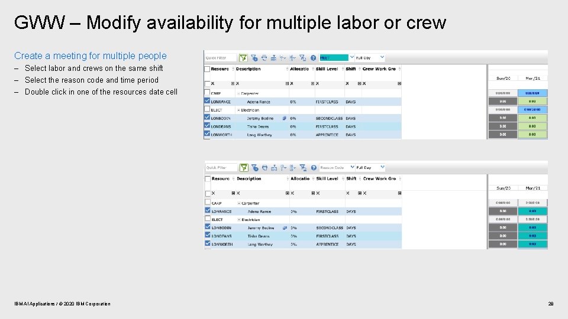This screenshot has height=319, width=568.
Task: Open the Full Day dropdown in lower toolbar
Action: pyautogui.click(x=383, y=167)
